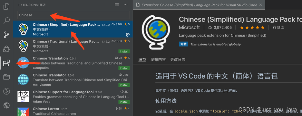Select Chinese Translation 0.0.1 result
Screen dimensions: 302x116
73,63
